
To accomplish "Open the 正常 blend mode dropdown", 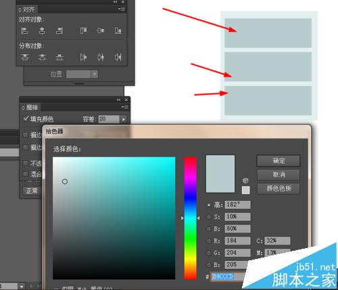I will [32, 191].
